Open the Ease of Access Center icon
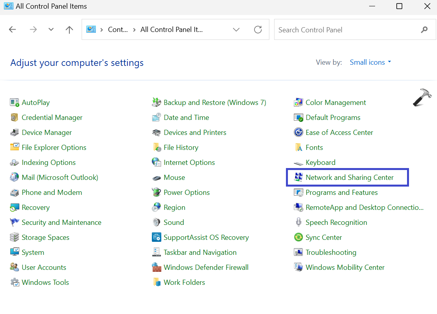 [x=298, y=133]
